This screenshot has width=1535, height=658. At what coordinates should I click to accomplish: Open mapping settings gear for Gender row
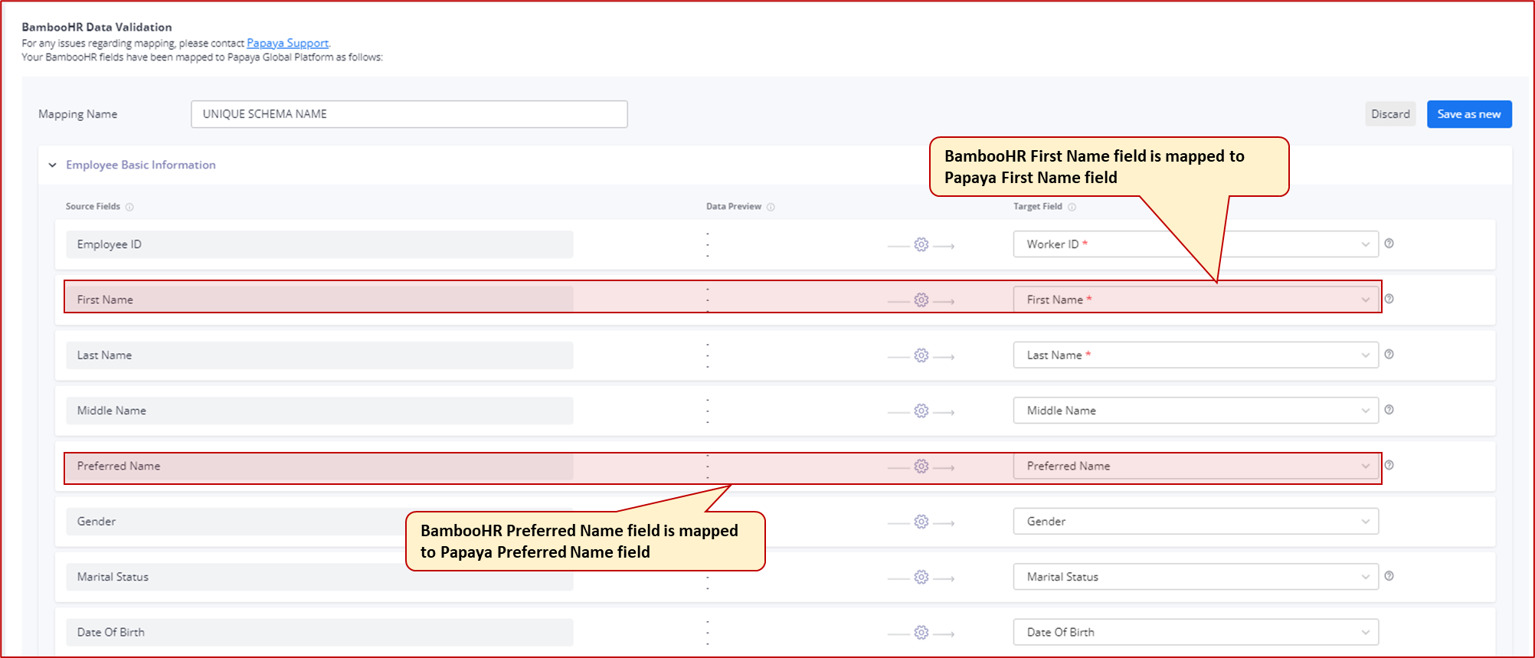pyautogui.click(x=921, y=522)
